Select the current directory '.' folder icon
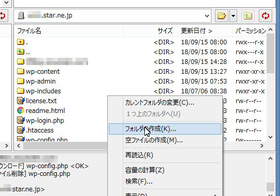The height and width of the screenshot is (196, 280). 21,42
